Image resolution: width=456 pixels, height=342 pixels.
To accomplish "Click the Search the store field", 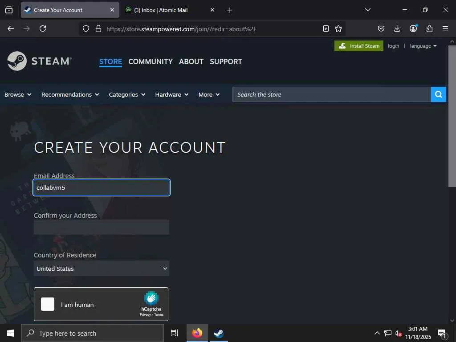I will [x=331, y=94].
